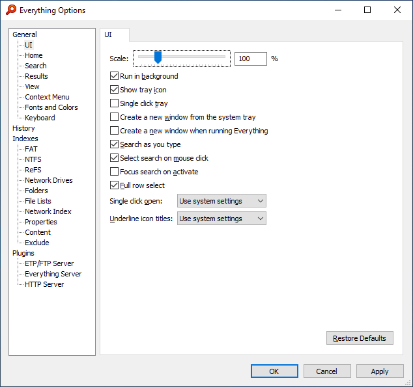This screenshot has height=387, width=413.
Task: Open HTTP Server settings
Action: (44, 284)
